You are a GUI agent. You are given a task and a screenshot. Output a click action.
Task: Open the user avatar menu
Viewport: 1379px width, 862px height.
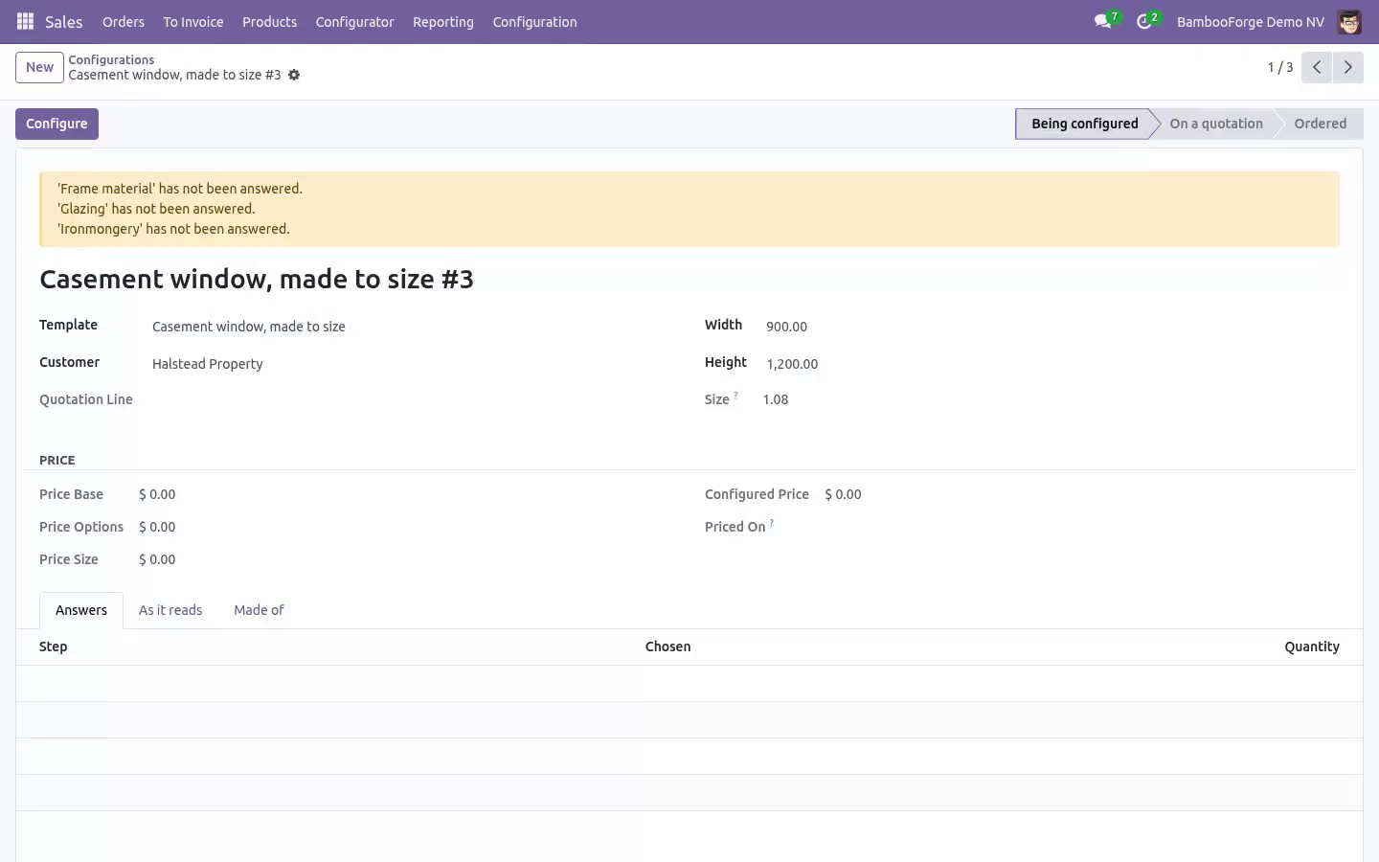(x=1349, y=21)
